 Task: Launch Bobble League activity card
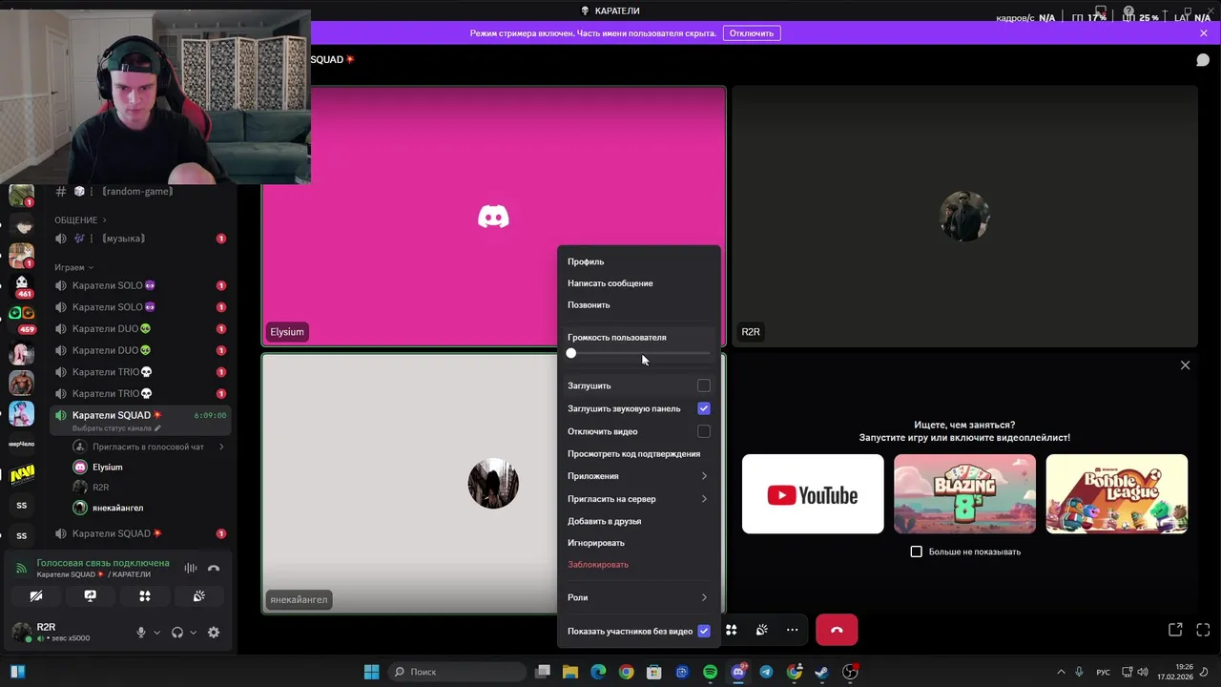click(1117, 494)
